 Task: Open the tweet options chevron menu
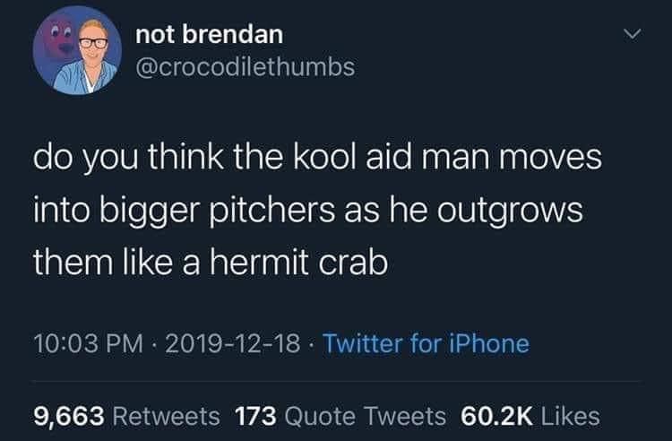(x=633, y=34)
